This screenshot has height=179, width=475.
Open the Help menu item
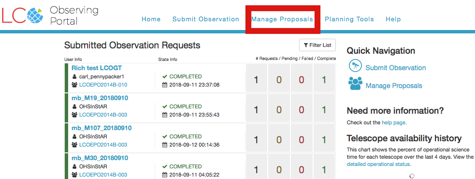click(393, 19)
